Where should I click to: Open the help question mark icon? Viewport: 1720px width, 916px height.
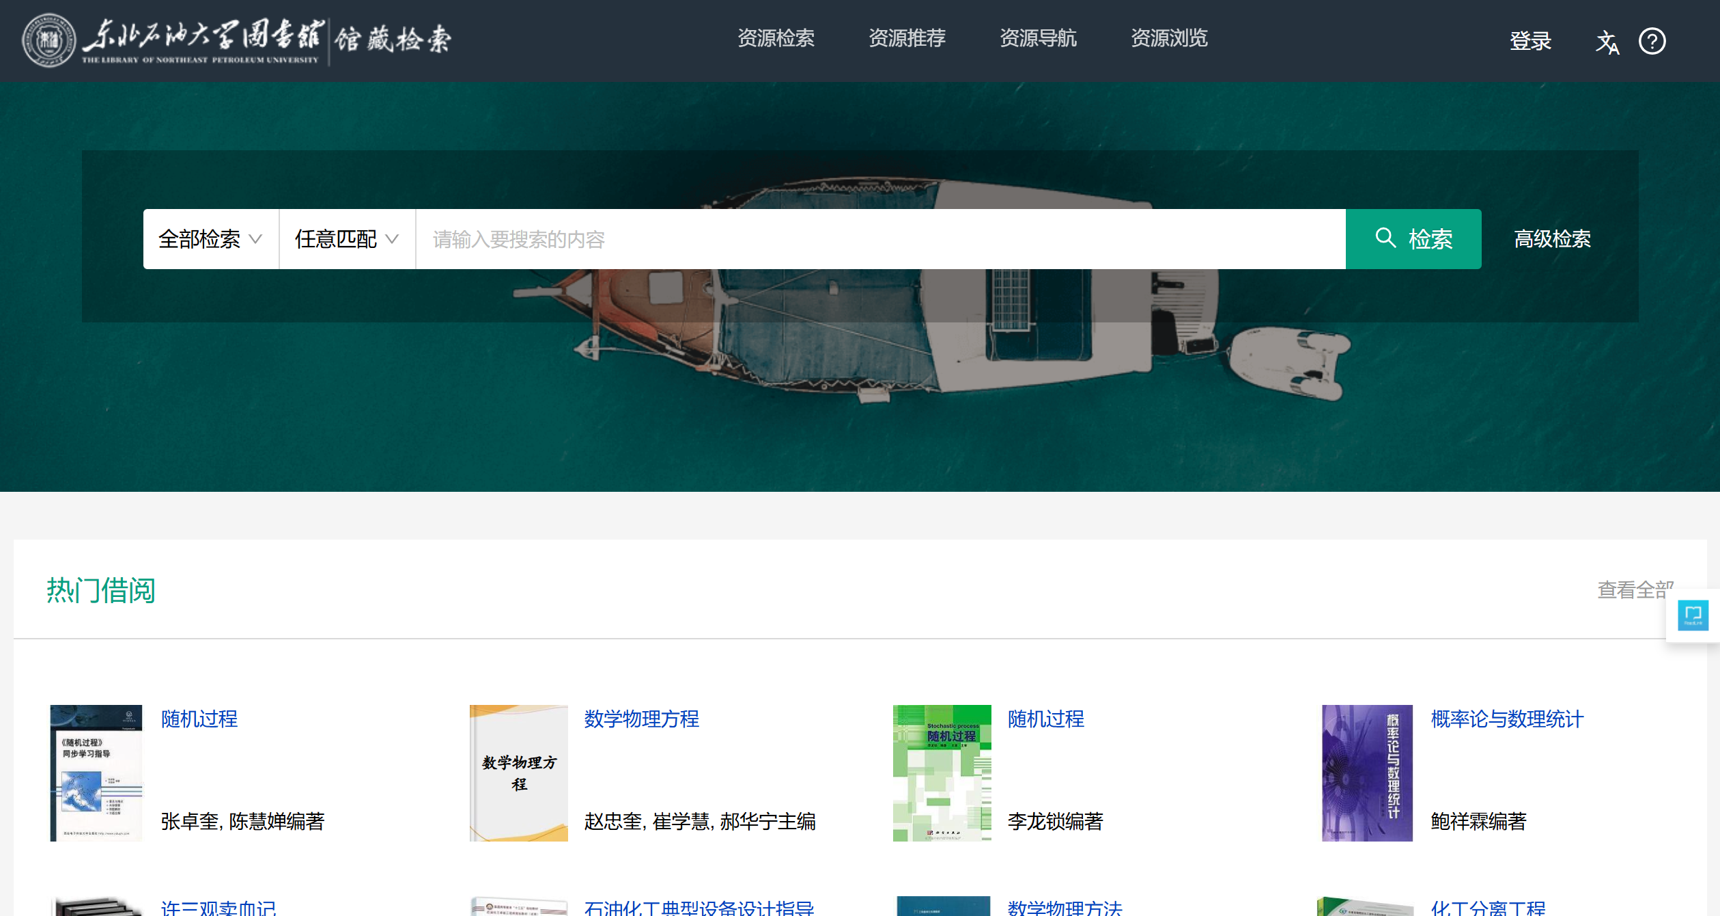pyautogui.click(x=1652, y=41)
